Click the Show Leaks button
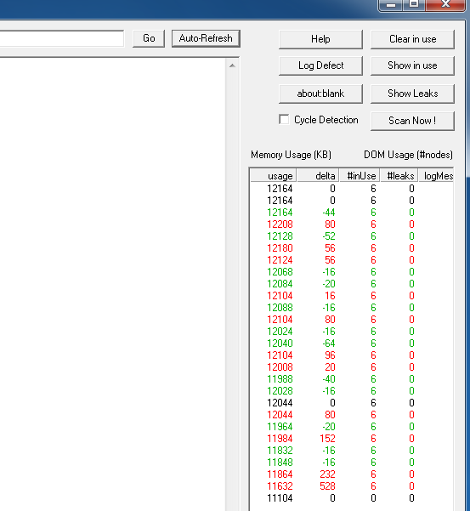 (412, 94)
